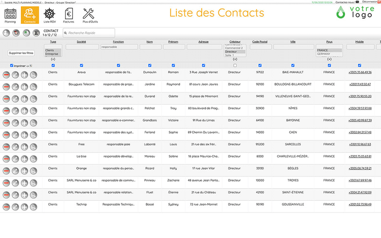Click the plus icon on Jardine row
The height and width of the screenshot is (238, 381).
coord(24,87)
